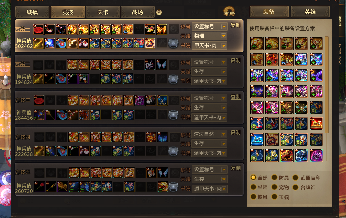Click the red rose weapon in 方案五
The height and width of the screenshot is (218, 346).
pos(40,187)
